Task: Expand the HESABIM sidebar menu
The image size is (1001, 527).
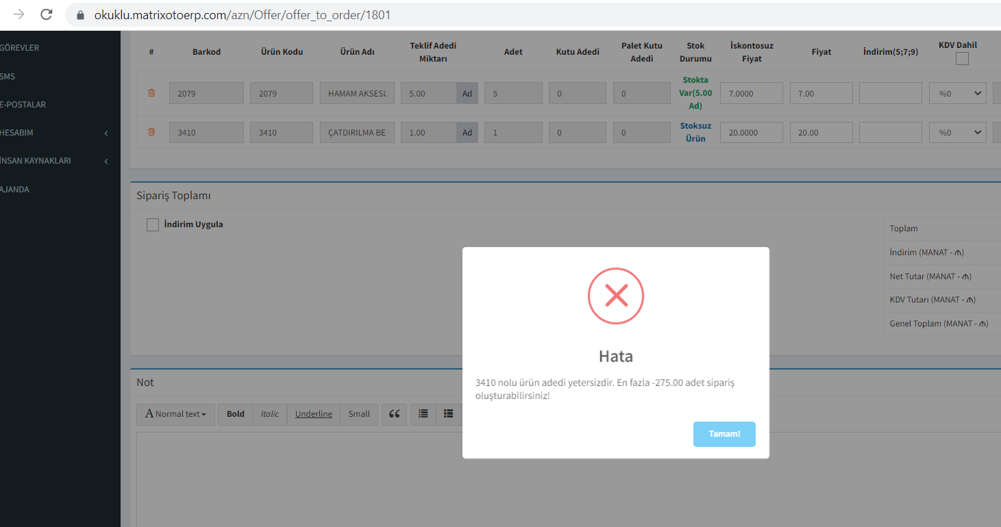Action: tap(55, 133)
